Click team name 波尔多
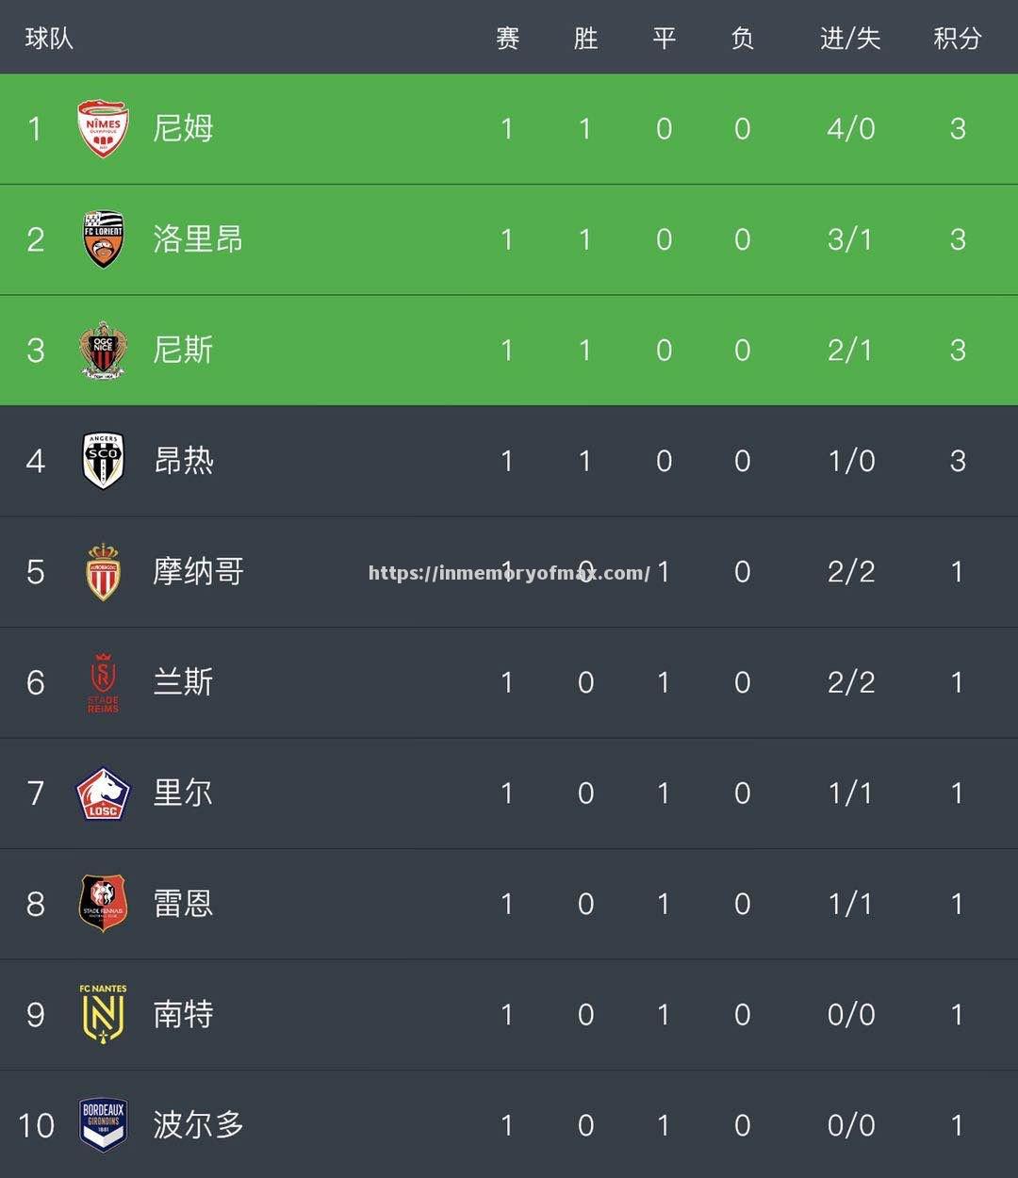 tap(198, 1125)
